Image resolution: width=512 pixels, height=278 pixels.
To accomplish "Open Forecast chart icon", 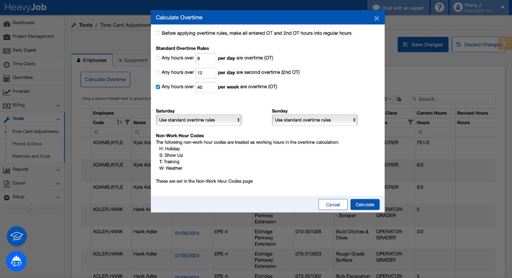I will click(6, 92).
